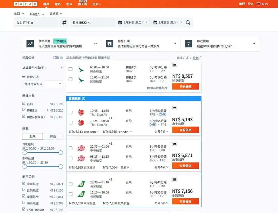278x213 pixels.
Task: Uncheck the 轉機2次或以上 filter
Action: tap(24, 116)
